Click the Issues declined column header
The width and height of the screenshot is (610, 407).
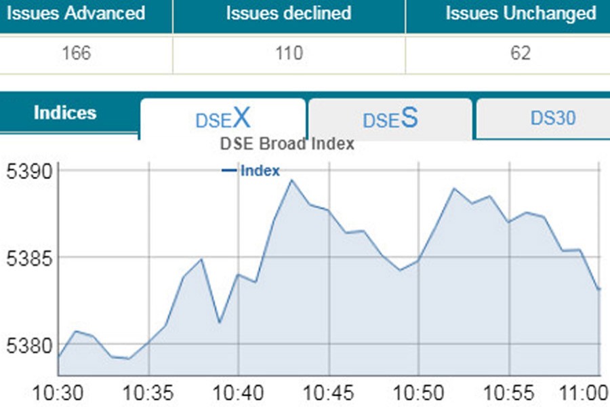(x=289, y=13)
